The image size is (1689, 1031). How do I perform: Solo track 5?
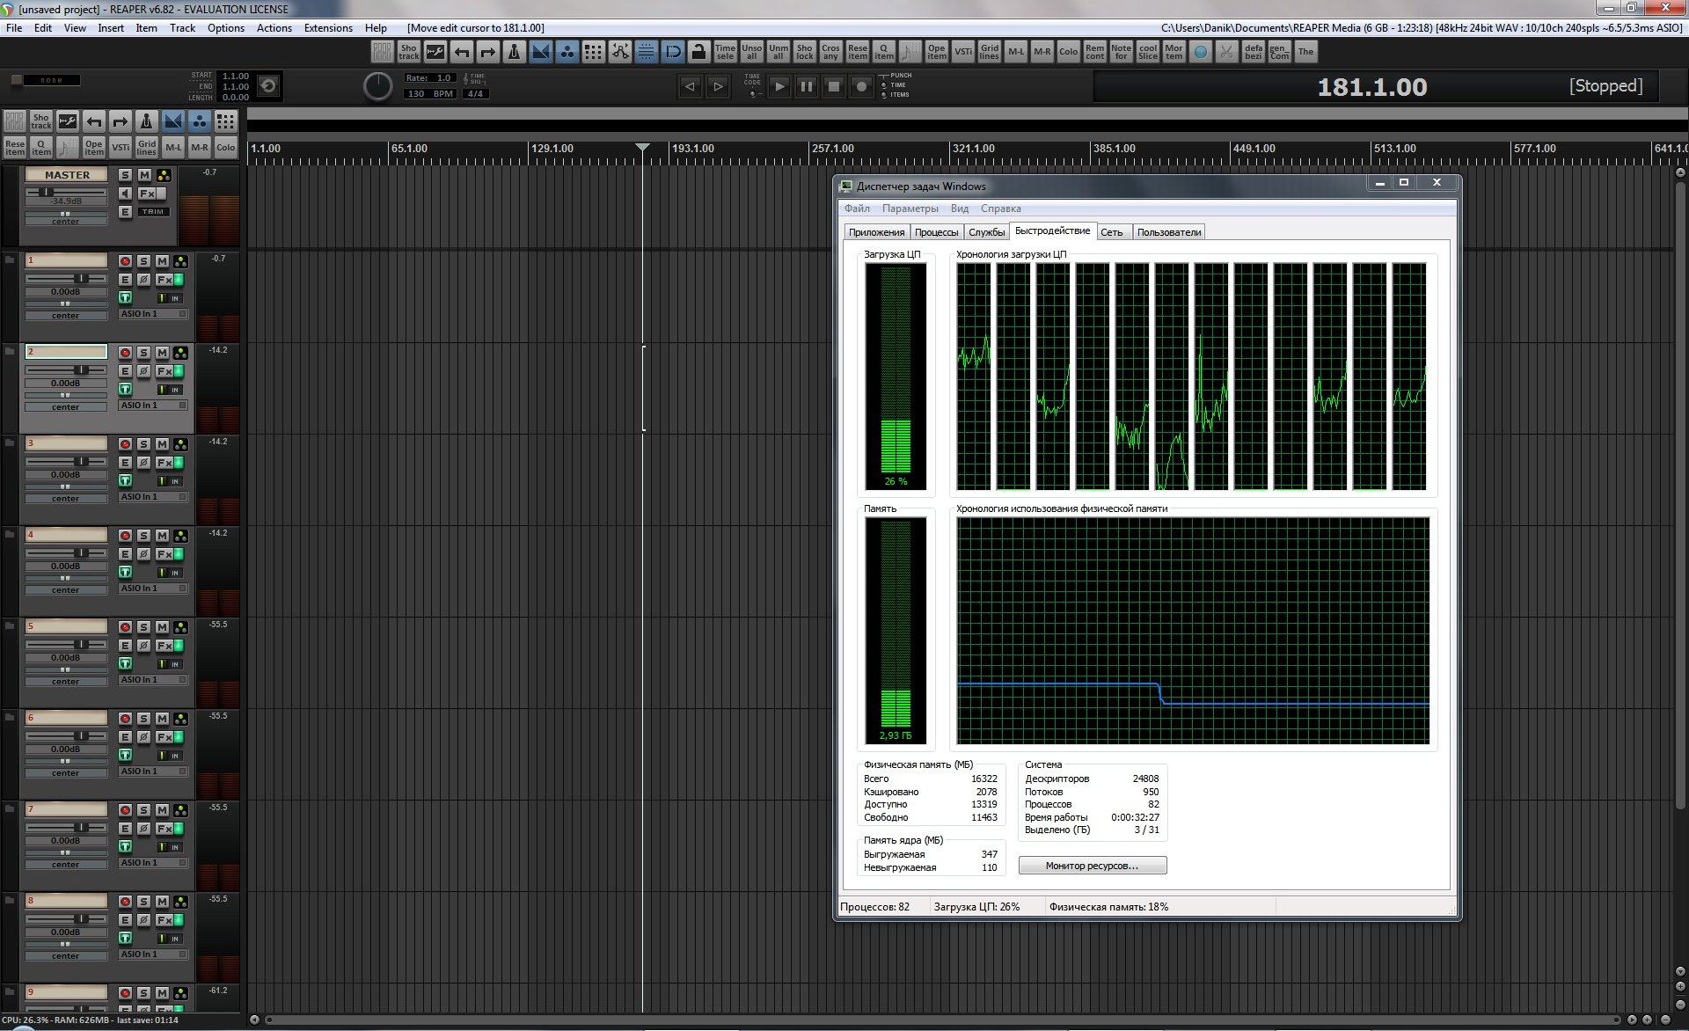pyautogui.click(x=143, y=627)
